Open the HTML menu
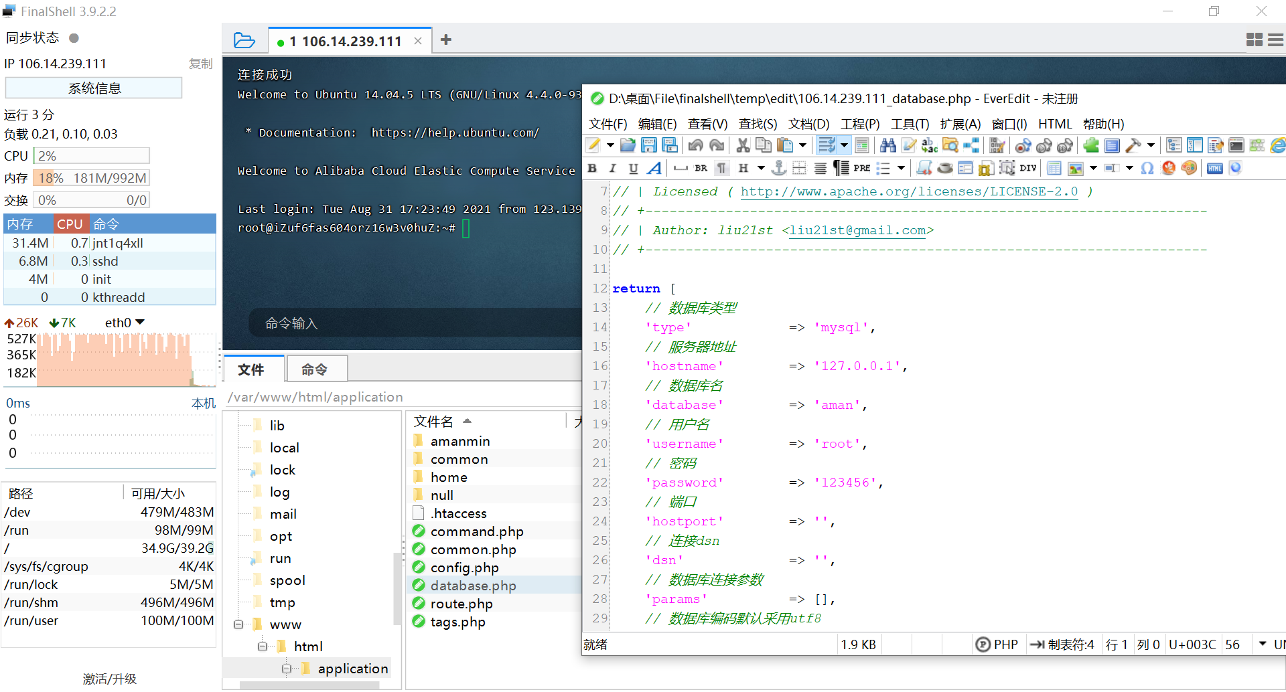 [x=1055, y=124]
